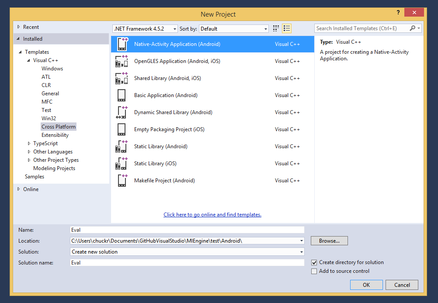The image size is (438, 303).
Task: Click the OpenGLES Application template icon
Action: (x=122, y=61)
